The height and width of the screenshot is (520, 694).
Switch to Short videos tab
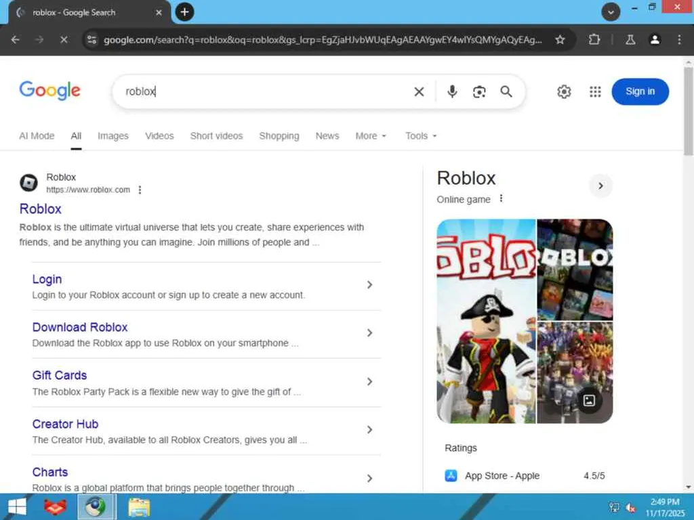pyautogui.click(x=216, y=136)
